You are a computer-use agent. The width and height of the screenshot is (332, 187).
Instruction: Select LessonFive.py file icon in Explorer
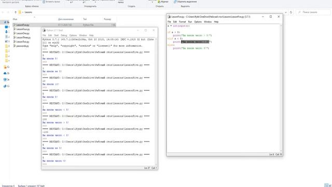click(x=15, y=25)
